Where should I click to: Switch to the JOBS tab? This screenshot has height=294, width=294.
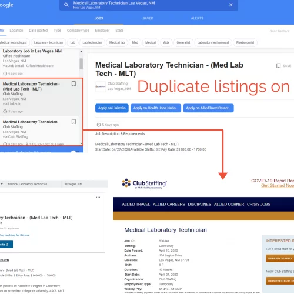(x=99, y=18)
